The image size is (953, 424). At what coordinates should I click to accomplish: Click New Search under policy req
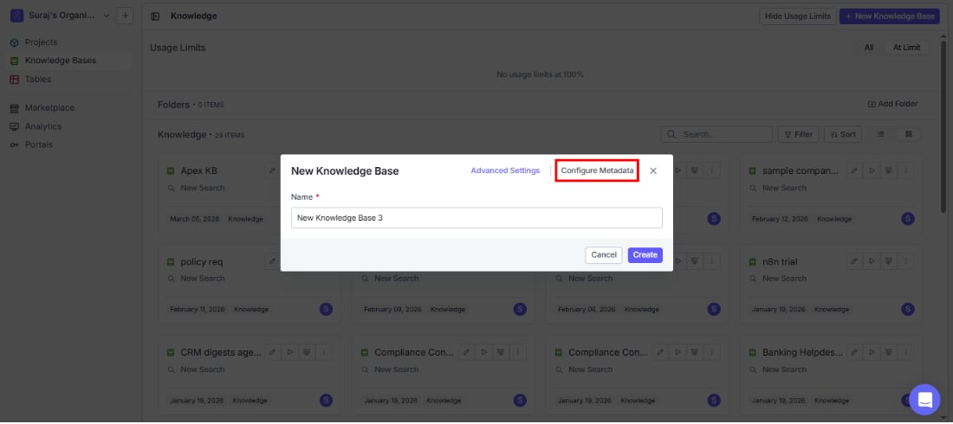[203, 279]
